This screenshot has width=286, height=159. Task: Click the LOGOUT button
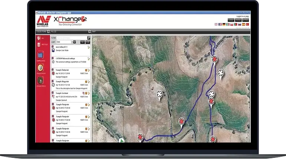[231, 20]
